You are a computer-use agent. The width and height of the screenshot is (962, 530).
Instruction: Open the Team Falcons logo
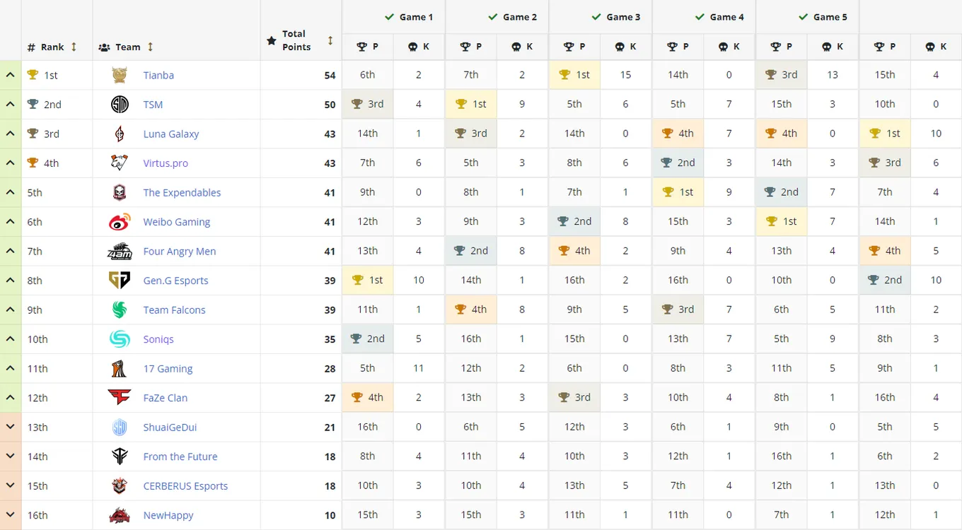coord(120,310)
